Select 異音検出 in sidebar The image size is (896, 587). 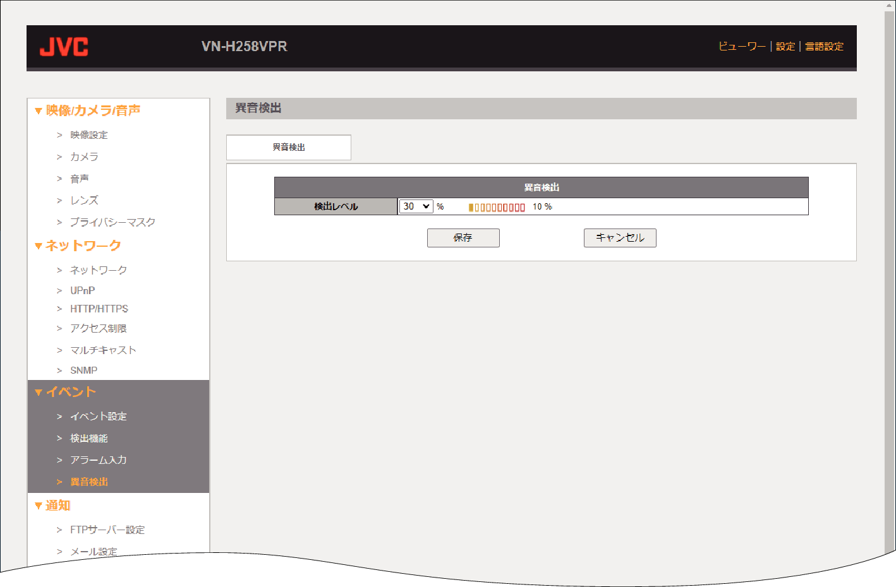coord(88,482)
